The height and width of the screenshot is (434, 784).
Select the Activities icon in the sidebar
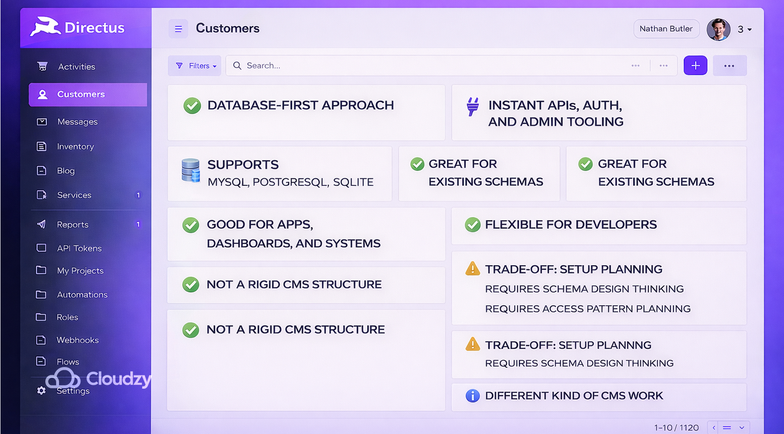click(42, 66)
